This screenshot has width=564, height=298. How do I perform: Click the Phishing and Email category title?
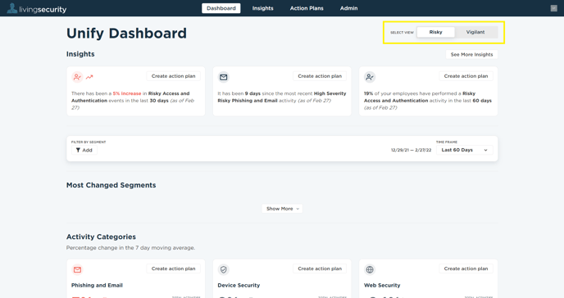(x=97, y=286)
